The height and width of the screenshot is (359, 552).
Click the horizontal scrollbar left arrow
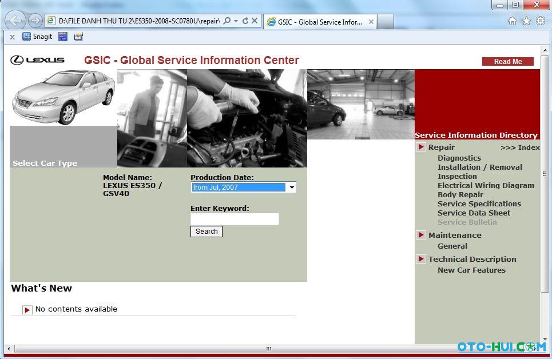(9, 349)
